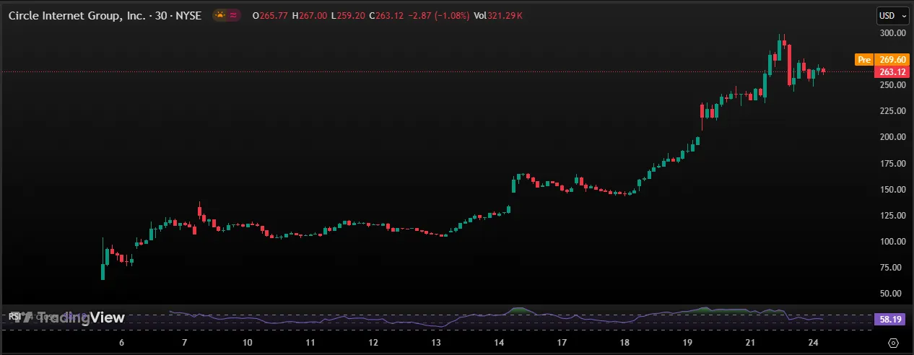Click date 19 on the time axis
This screenshot has height=355, width=914.
[687, 343]
